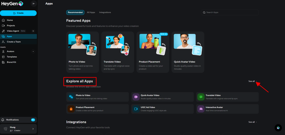Click the Quick Avatar Video list icon
Screen dimensions: 285x135
(136, 97)
